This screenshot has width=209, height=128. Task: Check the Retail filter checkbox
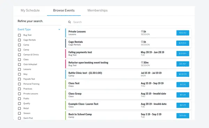(20, 109)
